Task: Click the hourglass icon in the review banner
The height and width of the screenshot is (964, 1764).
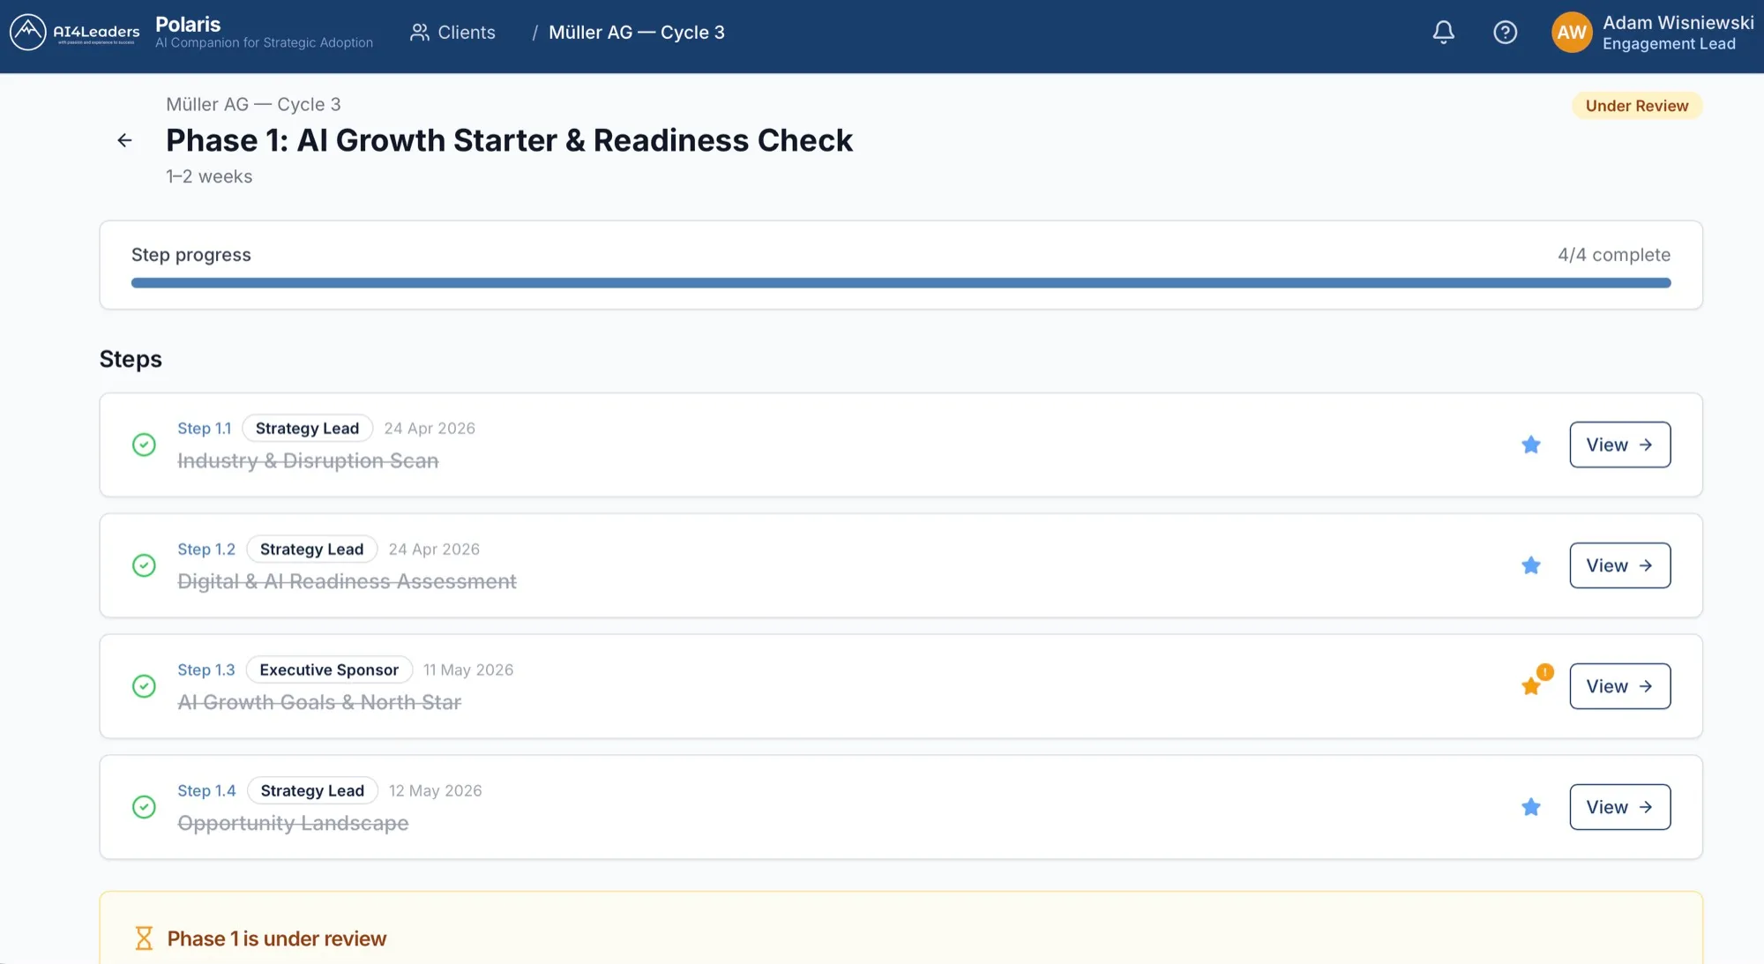Action: tap(144, 938)
